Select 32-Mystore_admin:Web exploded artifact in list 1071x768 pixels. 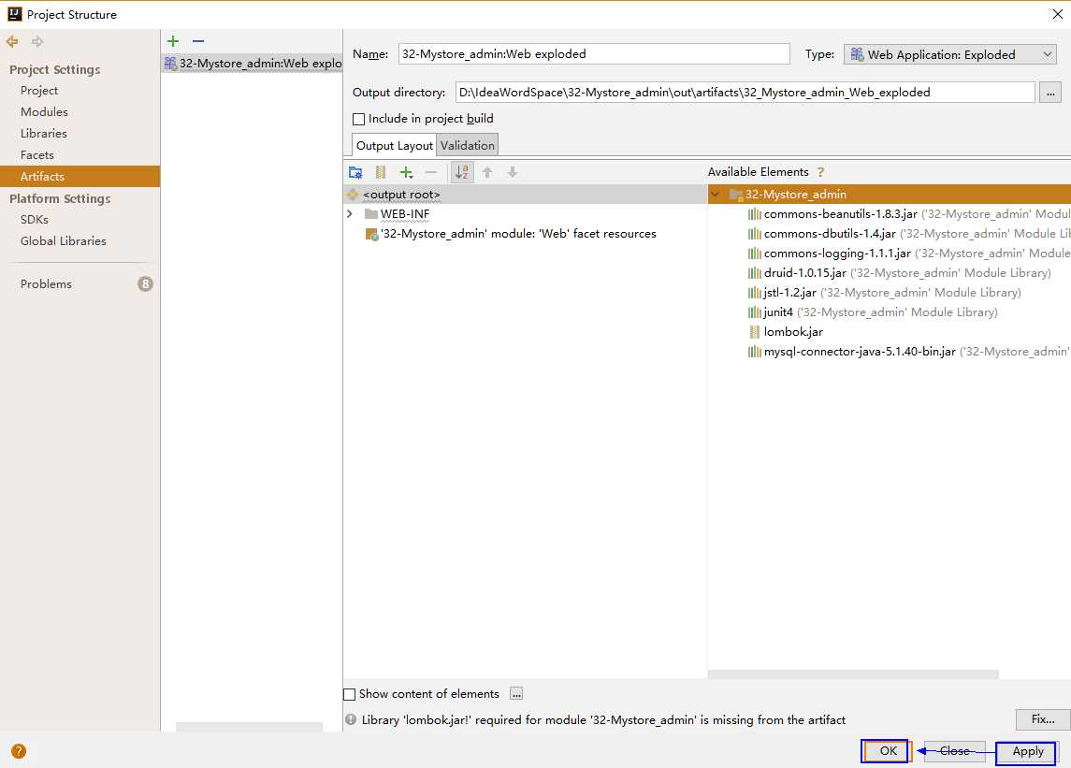[x=252, y=63]
